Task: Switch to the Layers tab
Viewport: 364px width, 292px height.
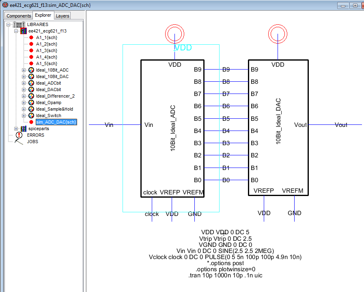Action: tap(62, 15)
